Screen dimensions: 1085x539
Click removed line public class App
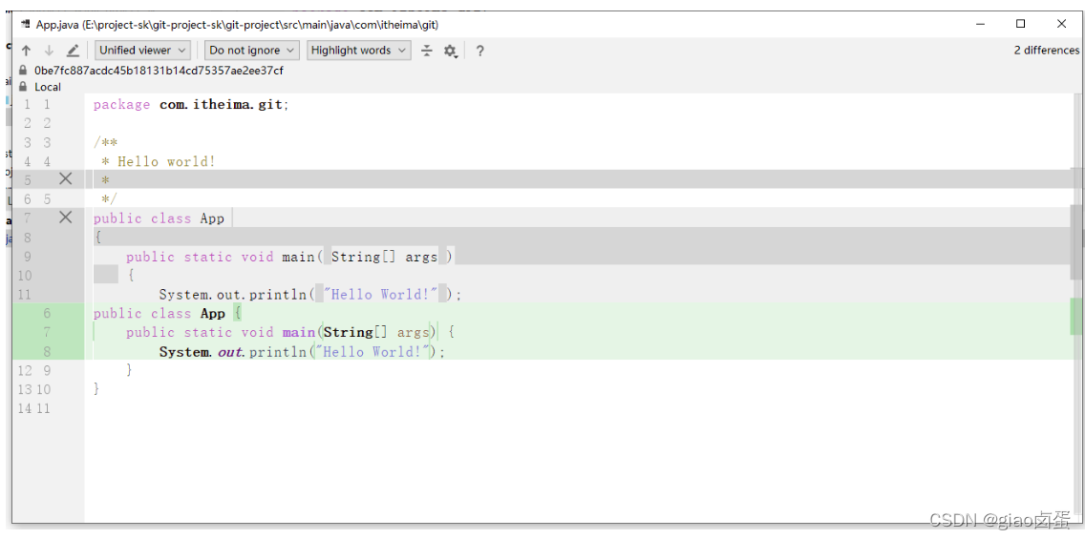[x=160, y=218]
